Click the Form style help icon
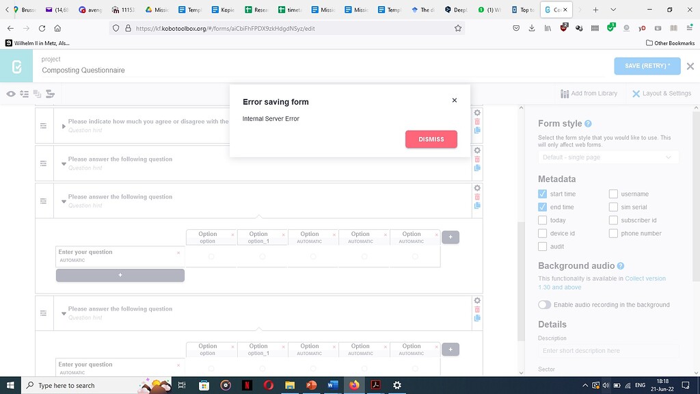Screen dimensions: 700x394 [588, 124]
